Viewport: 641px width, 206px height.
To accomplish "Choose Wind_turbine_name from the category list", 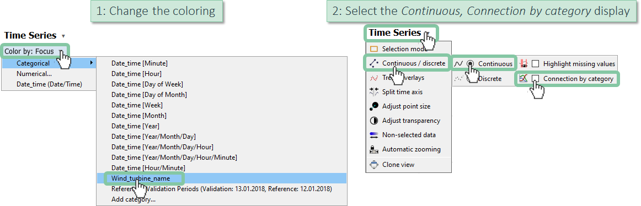I will pos(141,178).
